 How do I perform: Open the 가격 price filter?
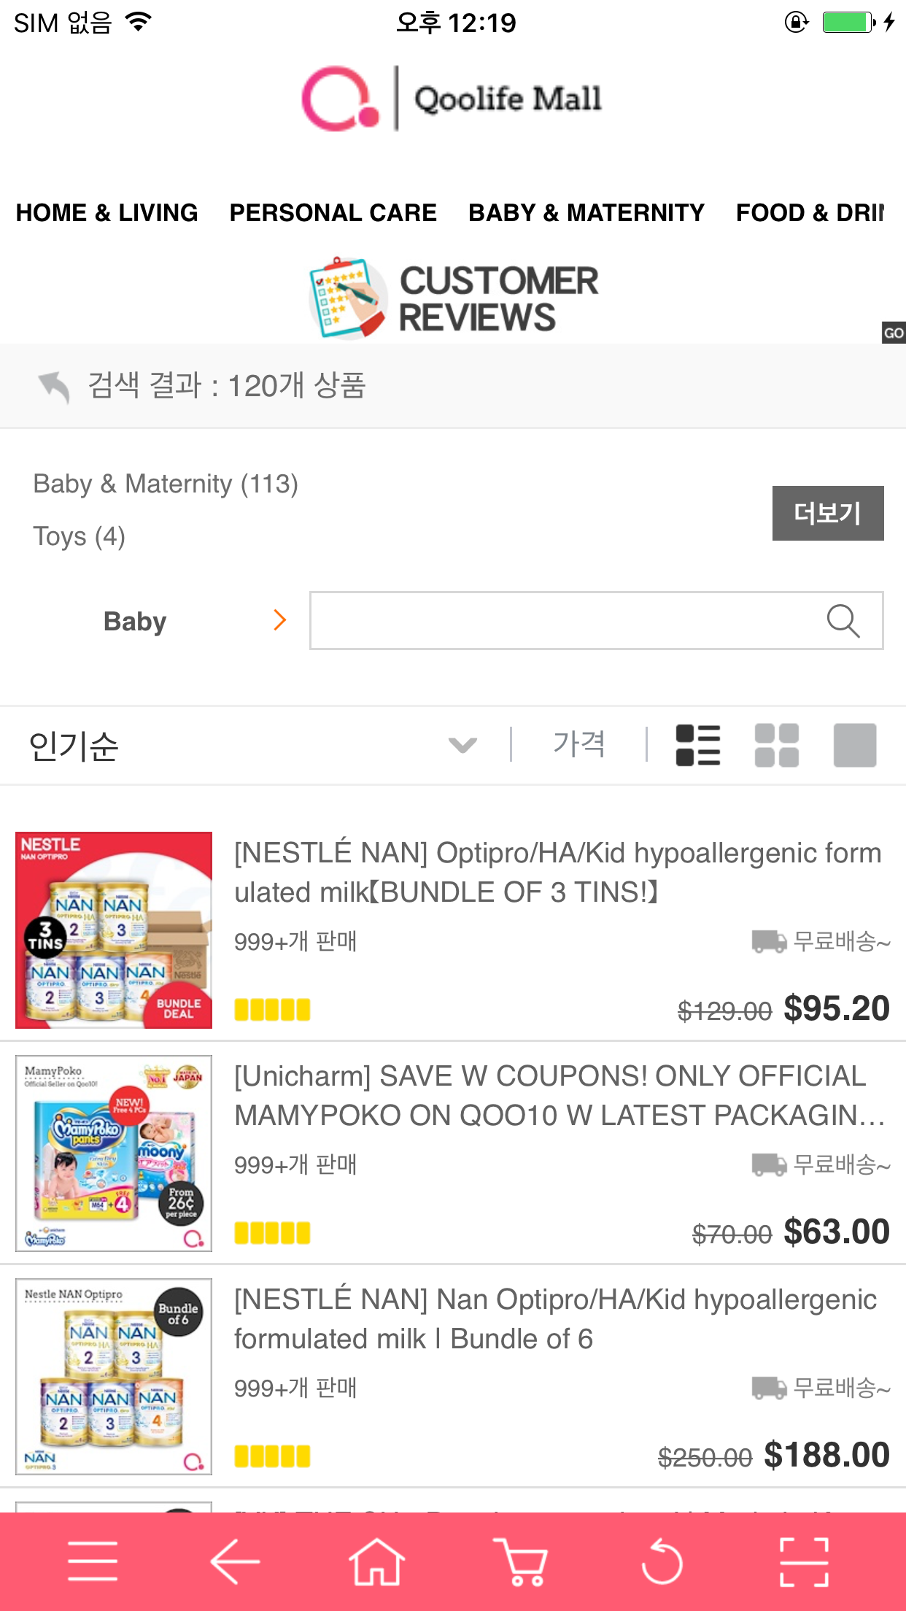pos(579,745)
